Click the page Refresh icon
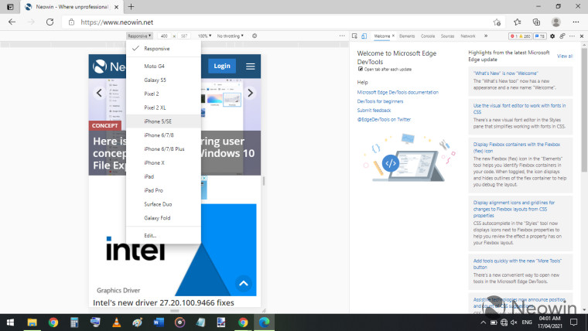 click(x=50, y=22)
